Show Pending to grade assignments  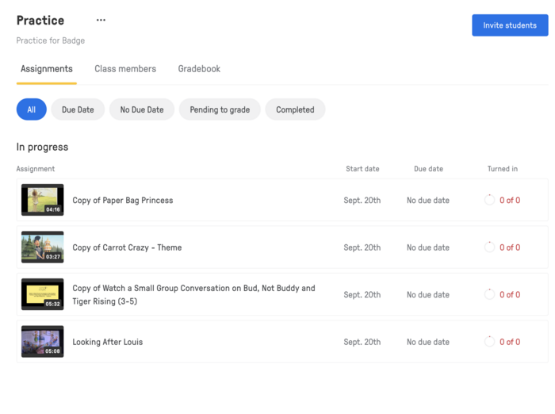[x=220, y=109]
